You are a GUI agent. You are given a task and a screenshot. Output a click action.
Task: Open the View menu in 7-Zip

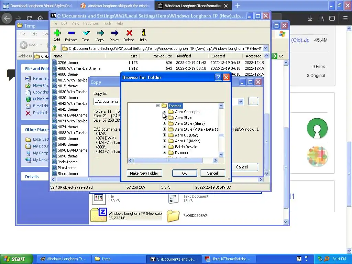point(75,23)
